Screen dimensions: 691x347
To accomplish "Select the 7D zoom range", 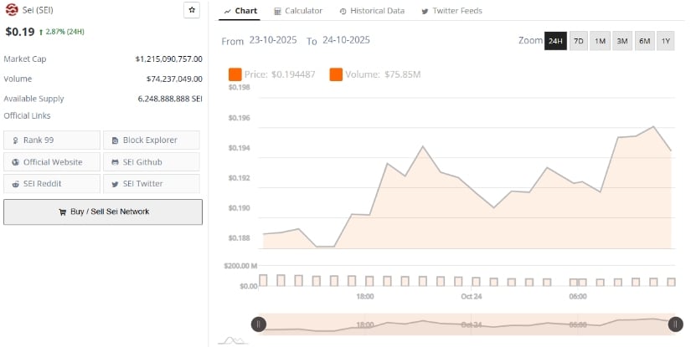I will tap(579, 41).
